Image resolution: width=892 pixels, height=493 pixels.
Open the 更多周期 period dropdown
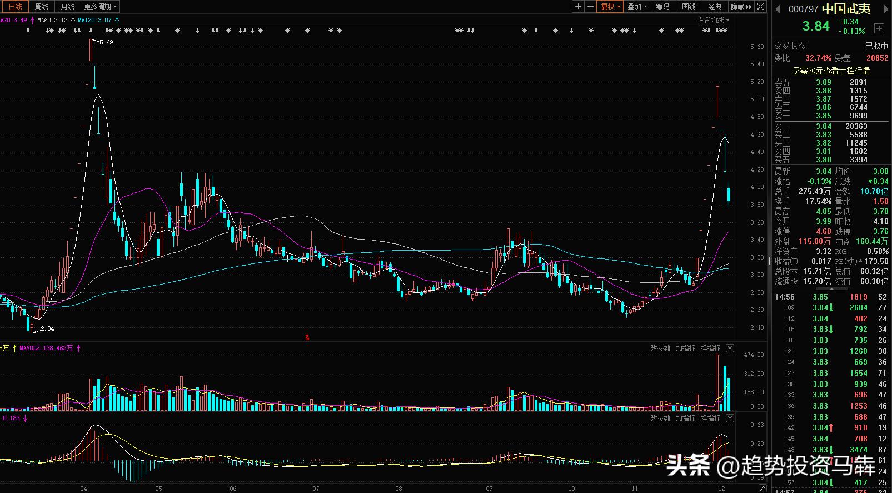(100, 7)
